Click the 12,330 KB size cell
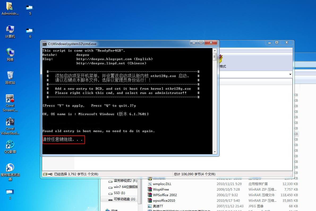The width and height of the screenshot is (316, 211). pos(290,184)
